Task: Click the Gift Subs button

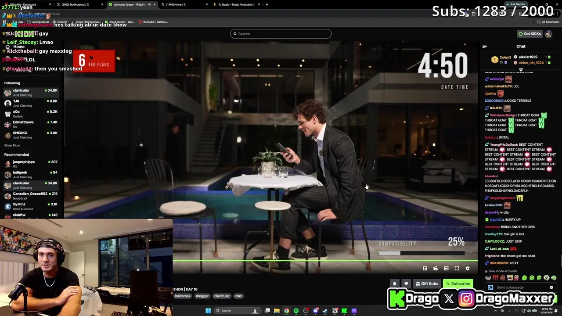Action: click(x=427, y=284)
